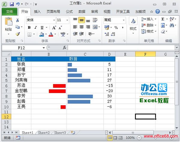The image size is (180, 142).
Task: Click the Cut scissors icon
Action: [17, 20]
